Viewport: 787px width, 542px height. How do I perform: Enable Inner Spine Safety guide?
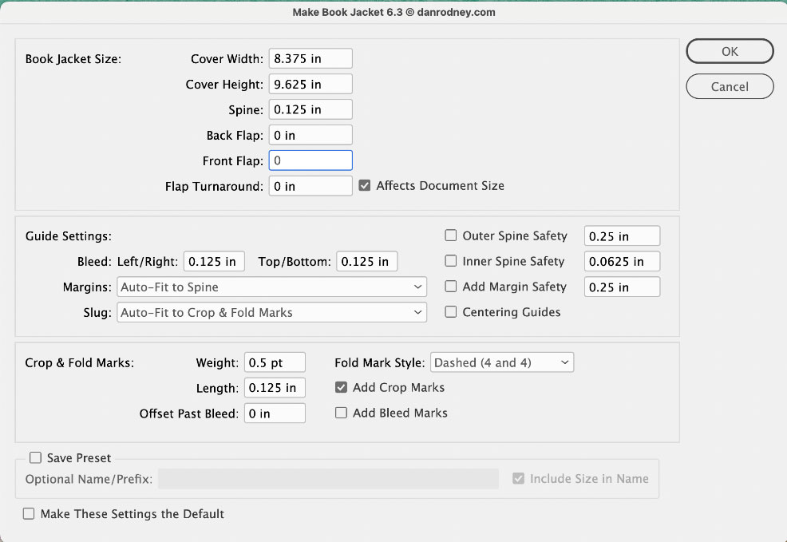tap(451, 261)
